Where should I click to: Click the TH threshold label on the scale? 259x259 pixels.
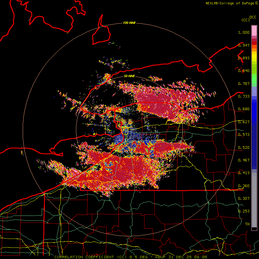(247, 224)
